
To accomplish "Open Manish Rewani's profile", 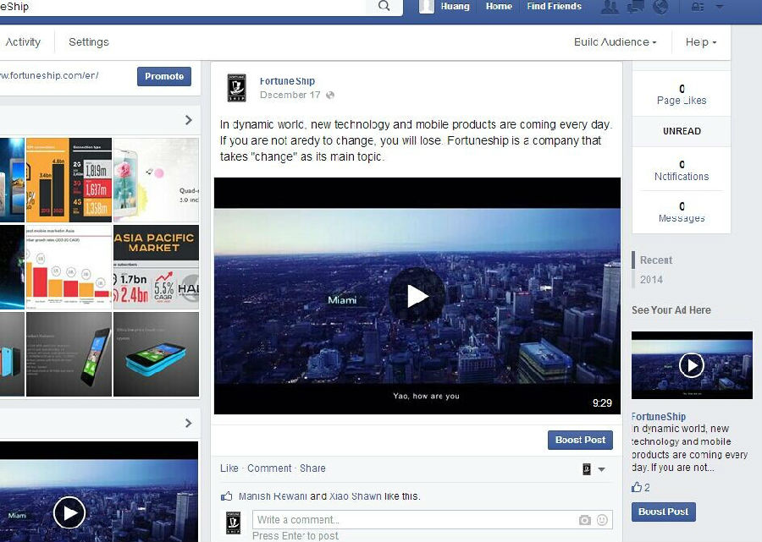I will [273, 496].
